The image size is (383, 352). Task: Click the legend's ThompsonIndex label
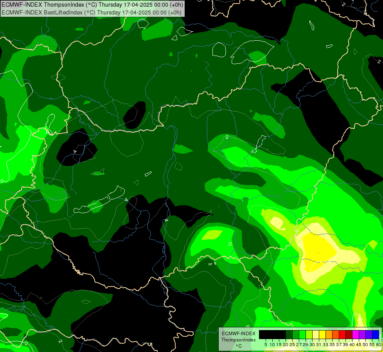238,340
